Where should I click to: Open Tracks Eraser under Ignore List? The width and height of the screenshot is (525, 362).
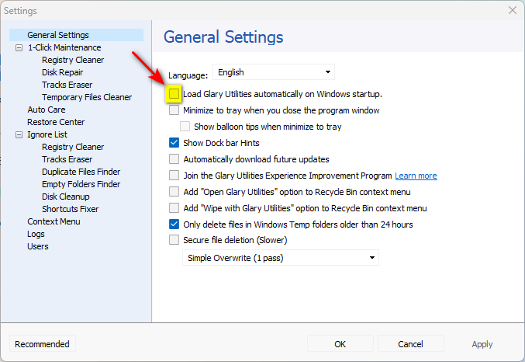[67, 159]
